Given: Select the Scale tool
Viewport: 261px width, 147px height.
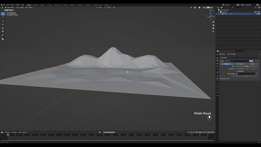Looking at the screenshot, I should click(3, 28).
